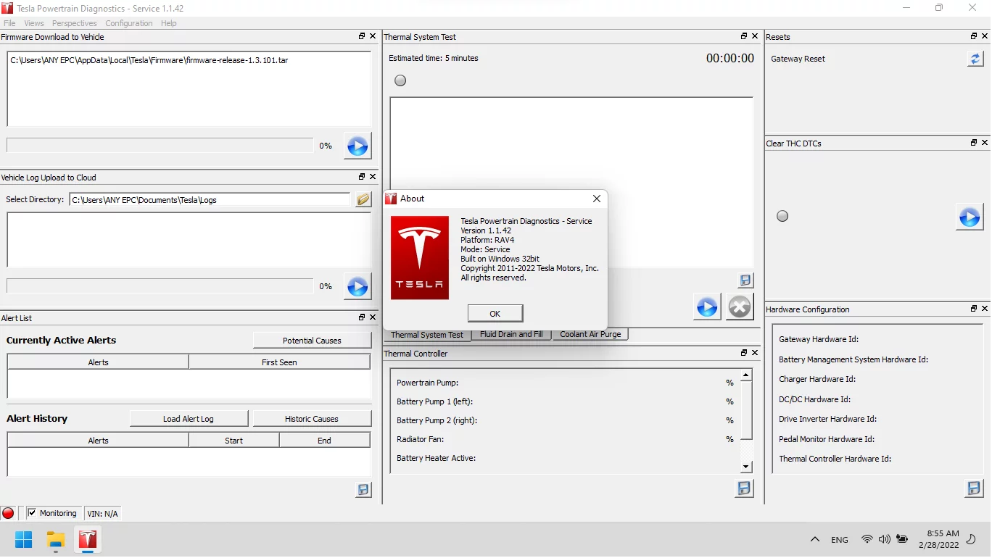Open the folder browser for log directory
992x558 pixels.
pyautogui.click(x=363, y=199)
